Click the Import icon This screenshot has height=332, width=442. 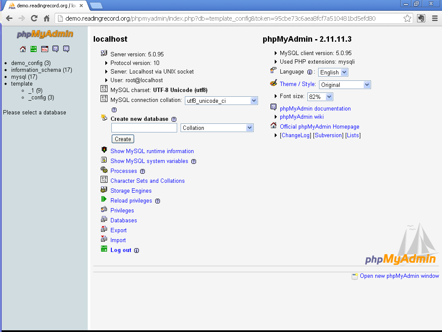(104, 239)
